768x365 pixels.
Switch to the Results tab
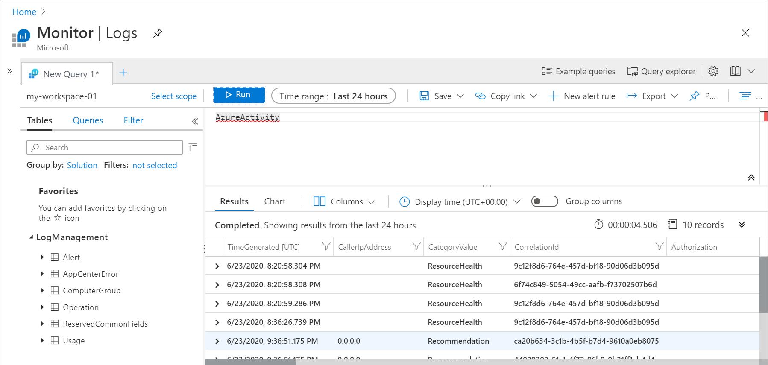pos(234,201)
